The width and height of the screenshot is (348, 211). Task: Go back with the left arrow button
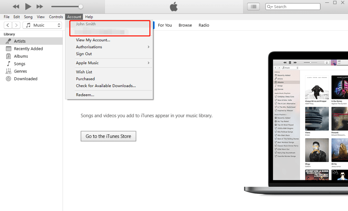pyautogui.click(x=8, y=25)
